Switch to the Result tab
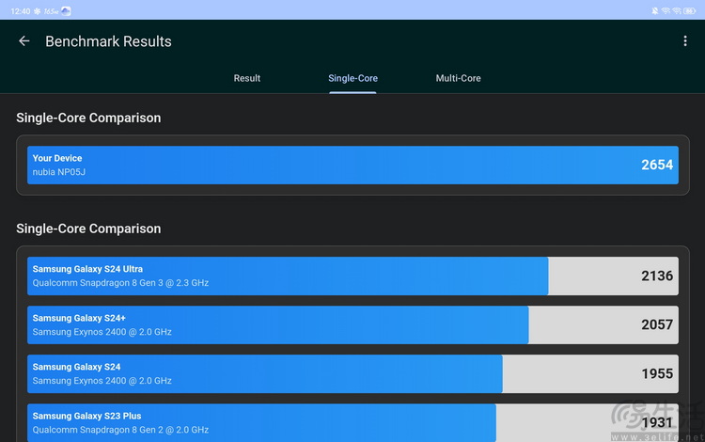The height and width of the screenshot is (442, 705). click(x=247, y=78)
